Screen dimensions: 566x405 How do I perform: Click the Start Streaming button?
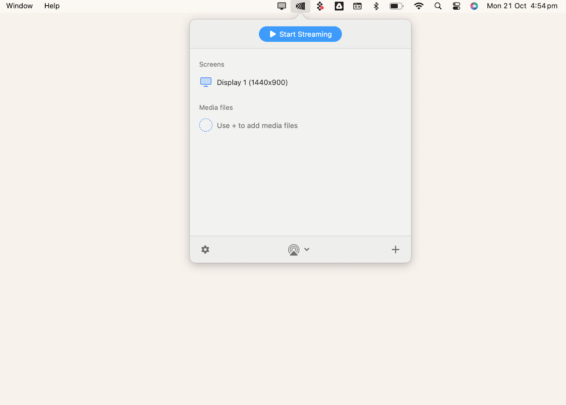300,34
